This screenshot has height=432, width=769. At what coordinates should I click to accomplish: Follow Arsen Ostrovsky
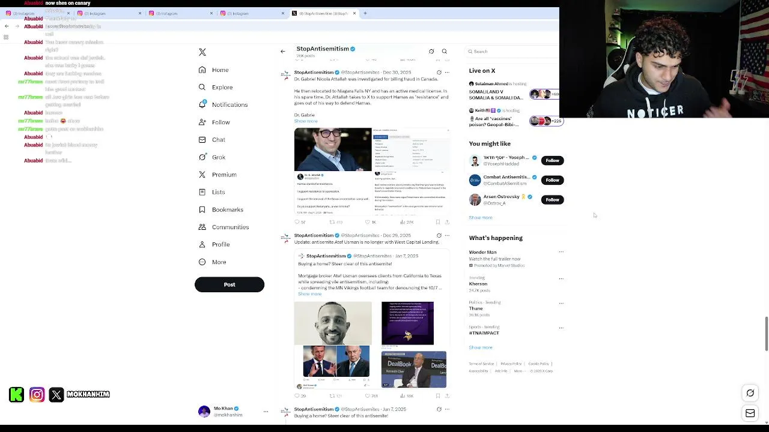552,200
